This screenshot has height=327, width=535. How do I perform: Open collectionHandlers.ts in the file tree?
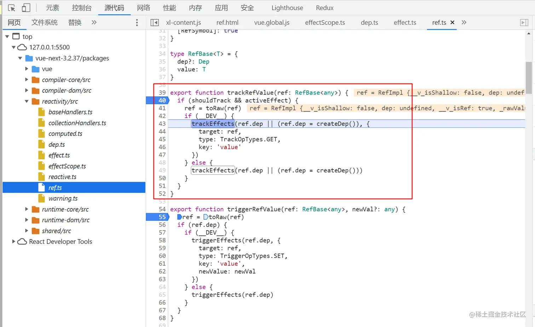(77, 123)
